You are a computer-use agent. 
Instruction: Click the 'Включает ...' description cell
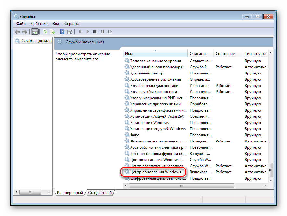pos(200,172)
